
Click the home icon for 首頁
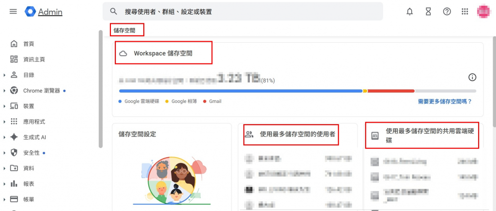coord(14,44)
